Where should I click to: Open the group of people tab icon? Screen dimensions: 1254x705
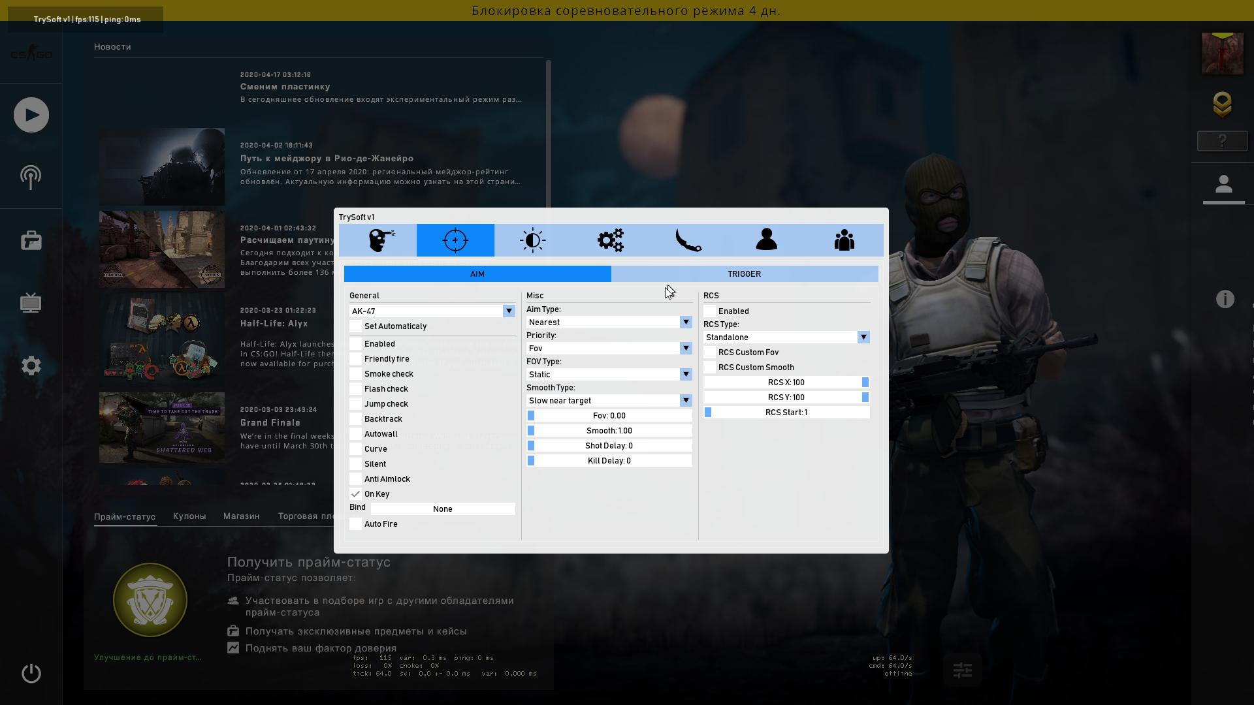844,240
